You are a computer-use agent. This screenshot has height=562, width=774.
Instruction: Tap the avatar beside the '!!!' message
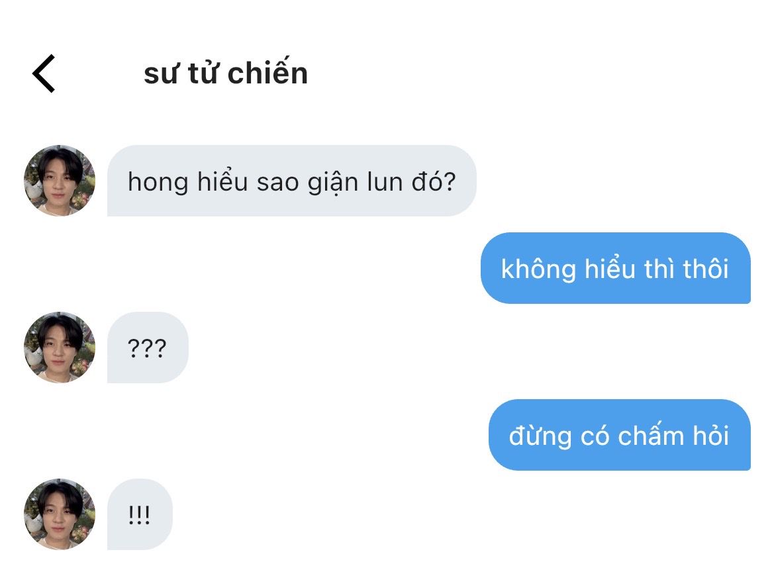click(60, 514)
